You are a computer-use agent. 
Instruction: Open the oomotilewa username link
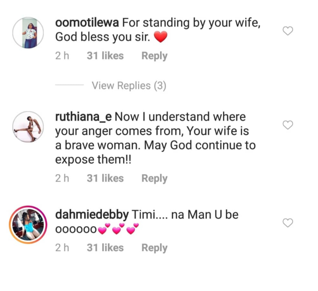(x=87, y=23)
